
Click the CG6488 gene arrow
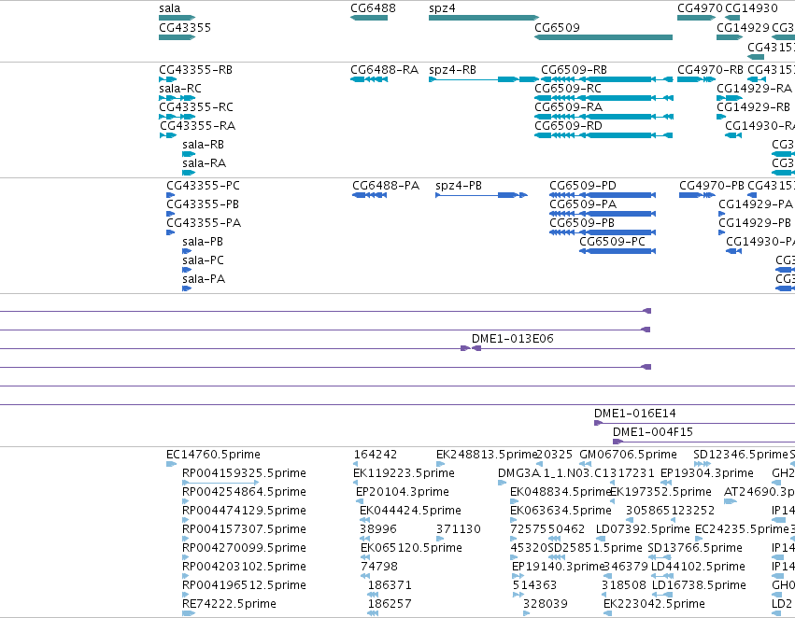(x=369, y=18)
